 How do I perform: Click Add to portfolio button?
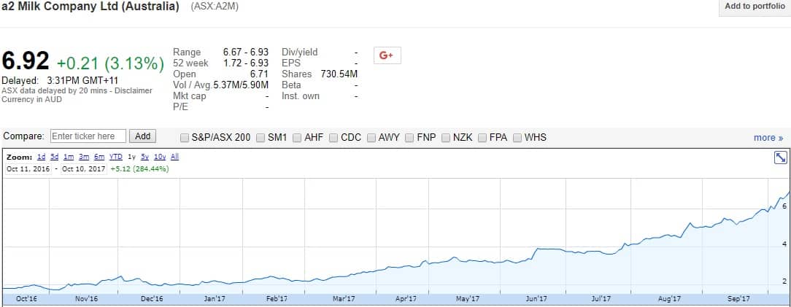click(755, 7)
